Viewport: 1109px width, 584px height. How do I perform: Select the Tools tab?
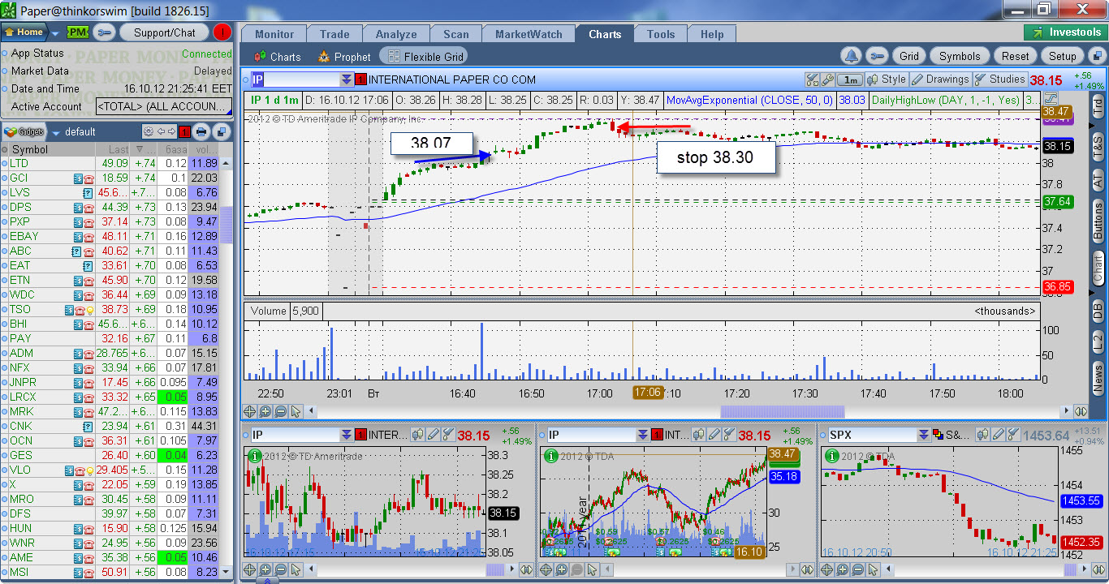pyautogui.click(x=661, y=34)
